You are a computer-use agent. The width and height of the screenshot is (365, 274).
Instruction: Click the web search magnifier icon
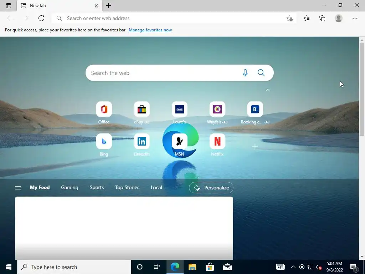[x=261, y=73]
